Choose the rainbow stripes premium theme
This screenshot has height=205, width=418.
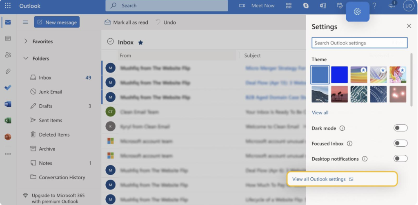(x=359, y=75)
